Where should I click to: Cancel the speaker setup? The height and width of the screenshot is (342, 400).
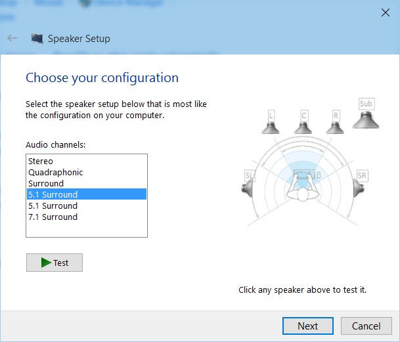click(366, 326)
